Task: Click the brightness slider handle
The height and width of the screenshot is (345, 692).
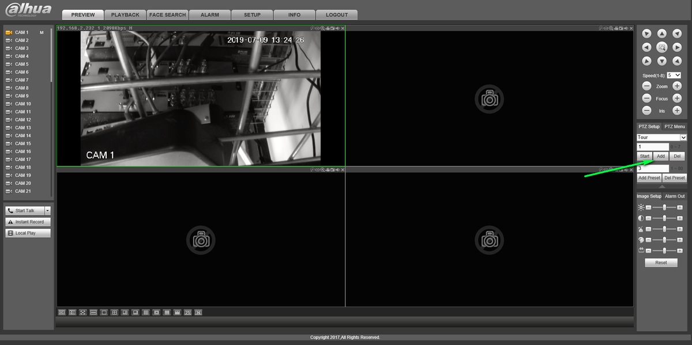Action: pyautogui.click(x=665, y=207)
